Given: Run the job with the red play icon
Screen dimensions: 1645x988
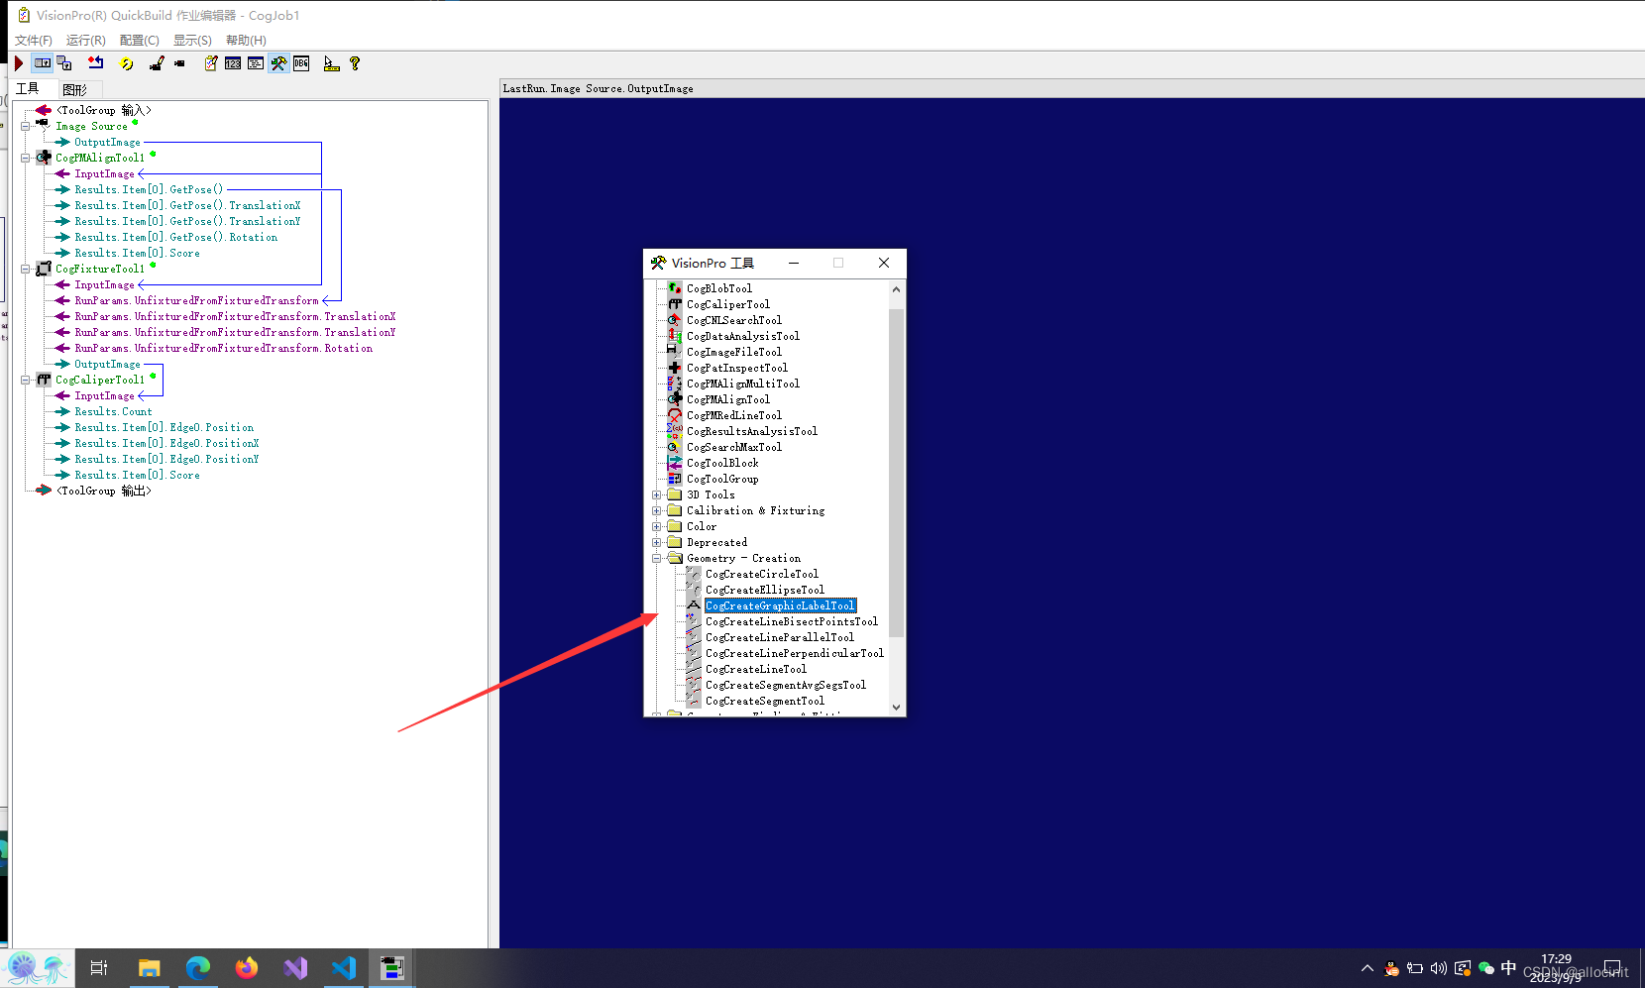Looking at the screenshot, I should pos(17,63).
